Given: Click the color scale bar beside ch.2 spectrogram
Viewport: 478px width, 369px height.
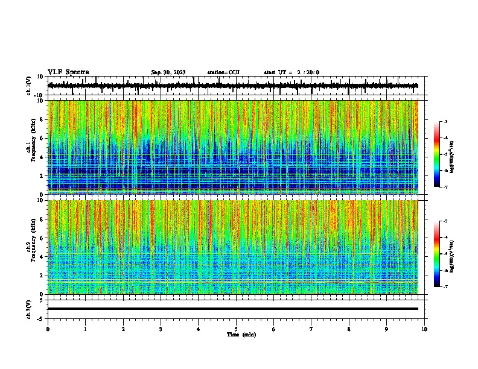Looking at the screenshot, I should click(437, 254).
